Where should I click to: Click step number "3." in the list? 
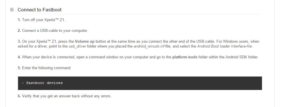point(19,42)
